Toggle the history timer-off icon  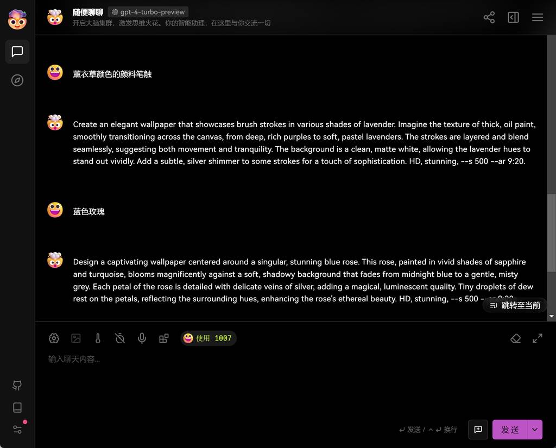coord(120,338)
